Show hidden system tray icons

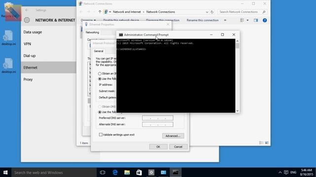[x=280, y=173]
